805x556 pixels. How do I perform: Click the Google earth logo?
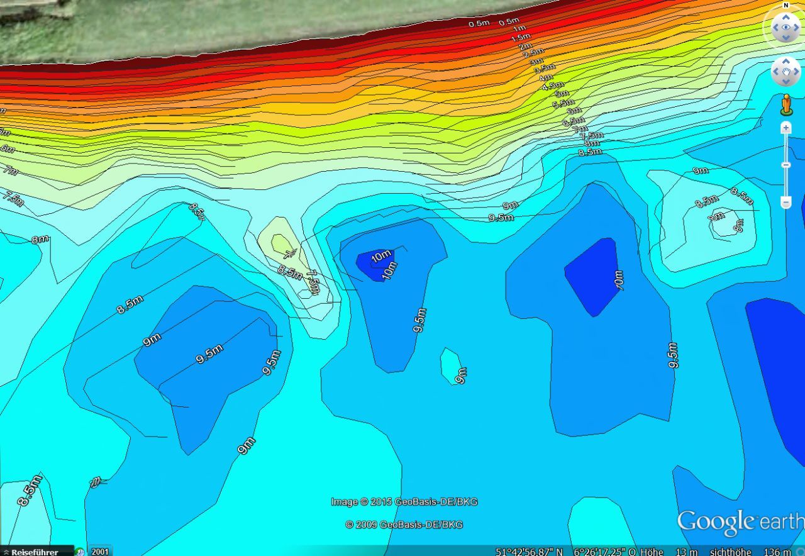740,523
